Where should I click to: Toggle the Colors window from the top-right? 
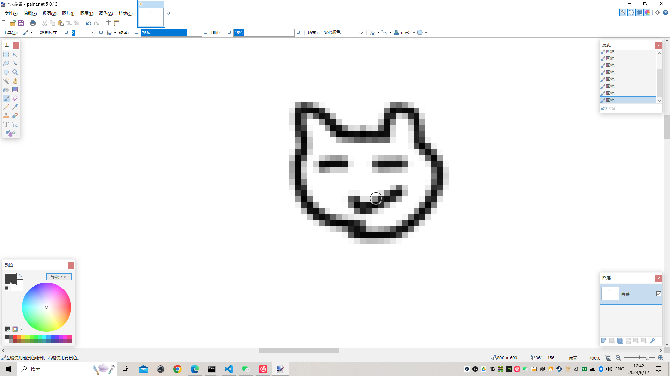[x=647, y=13]
